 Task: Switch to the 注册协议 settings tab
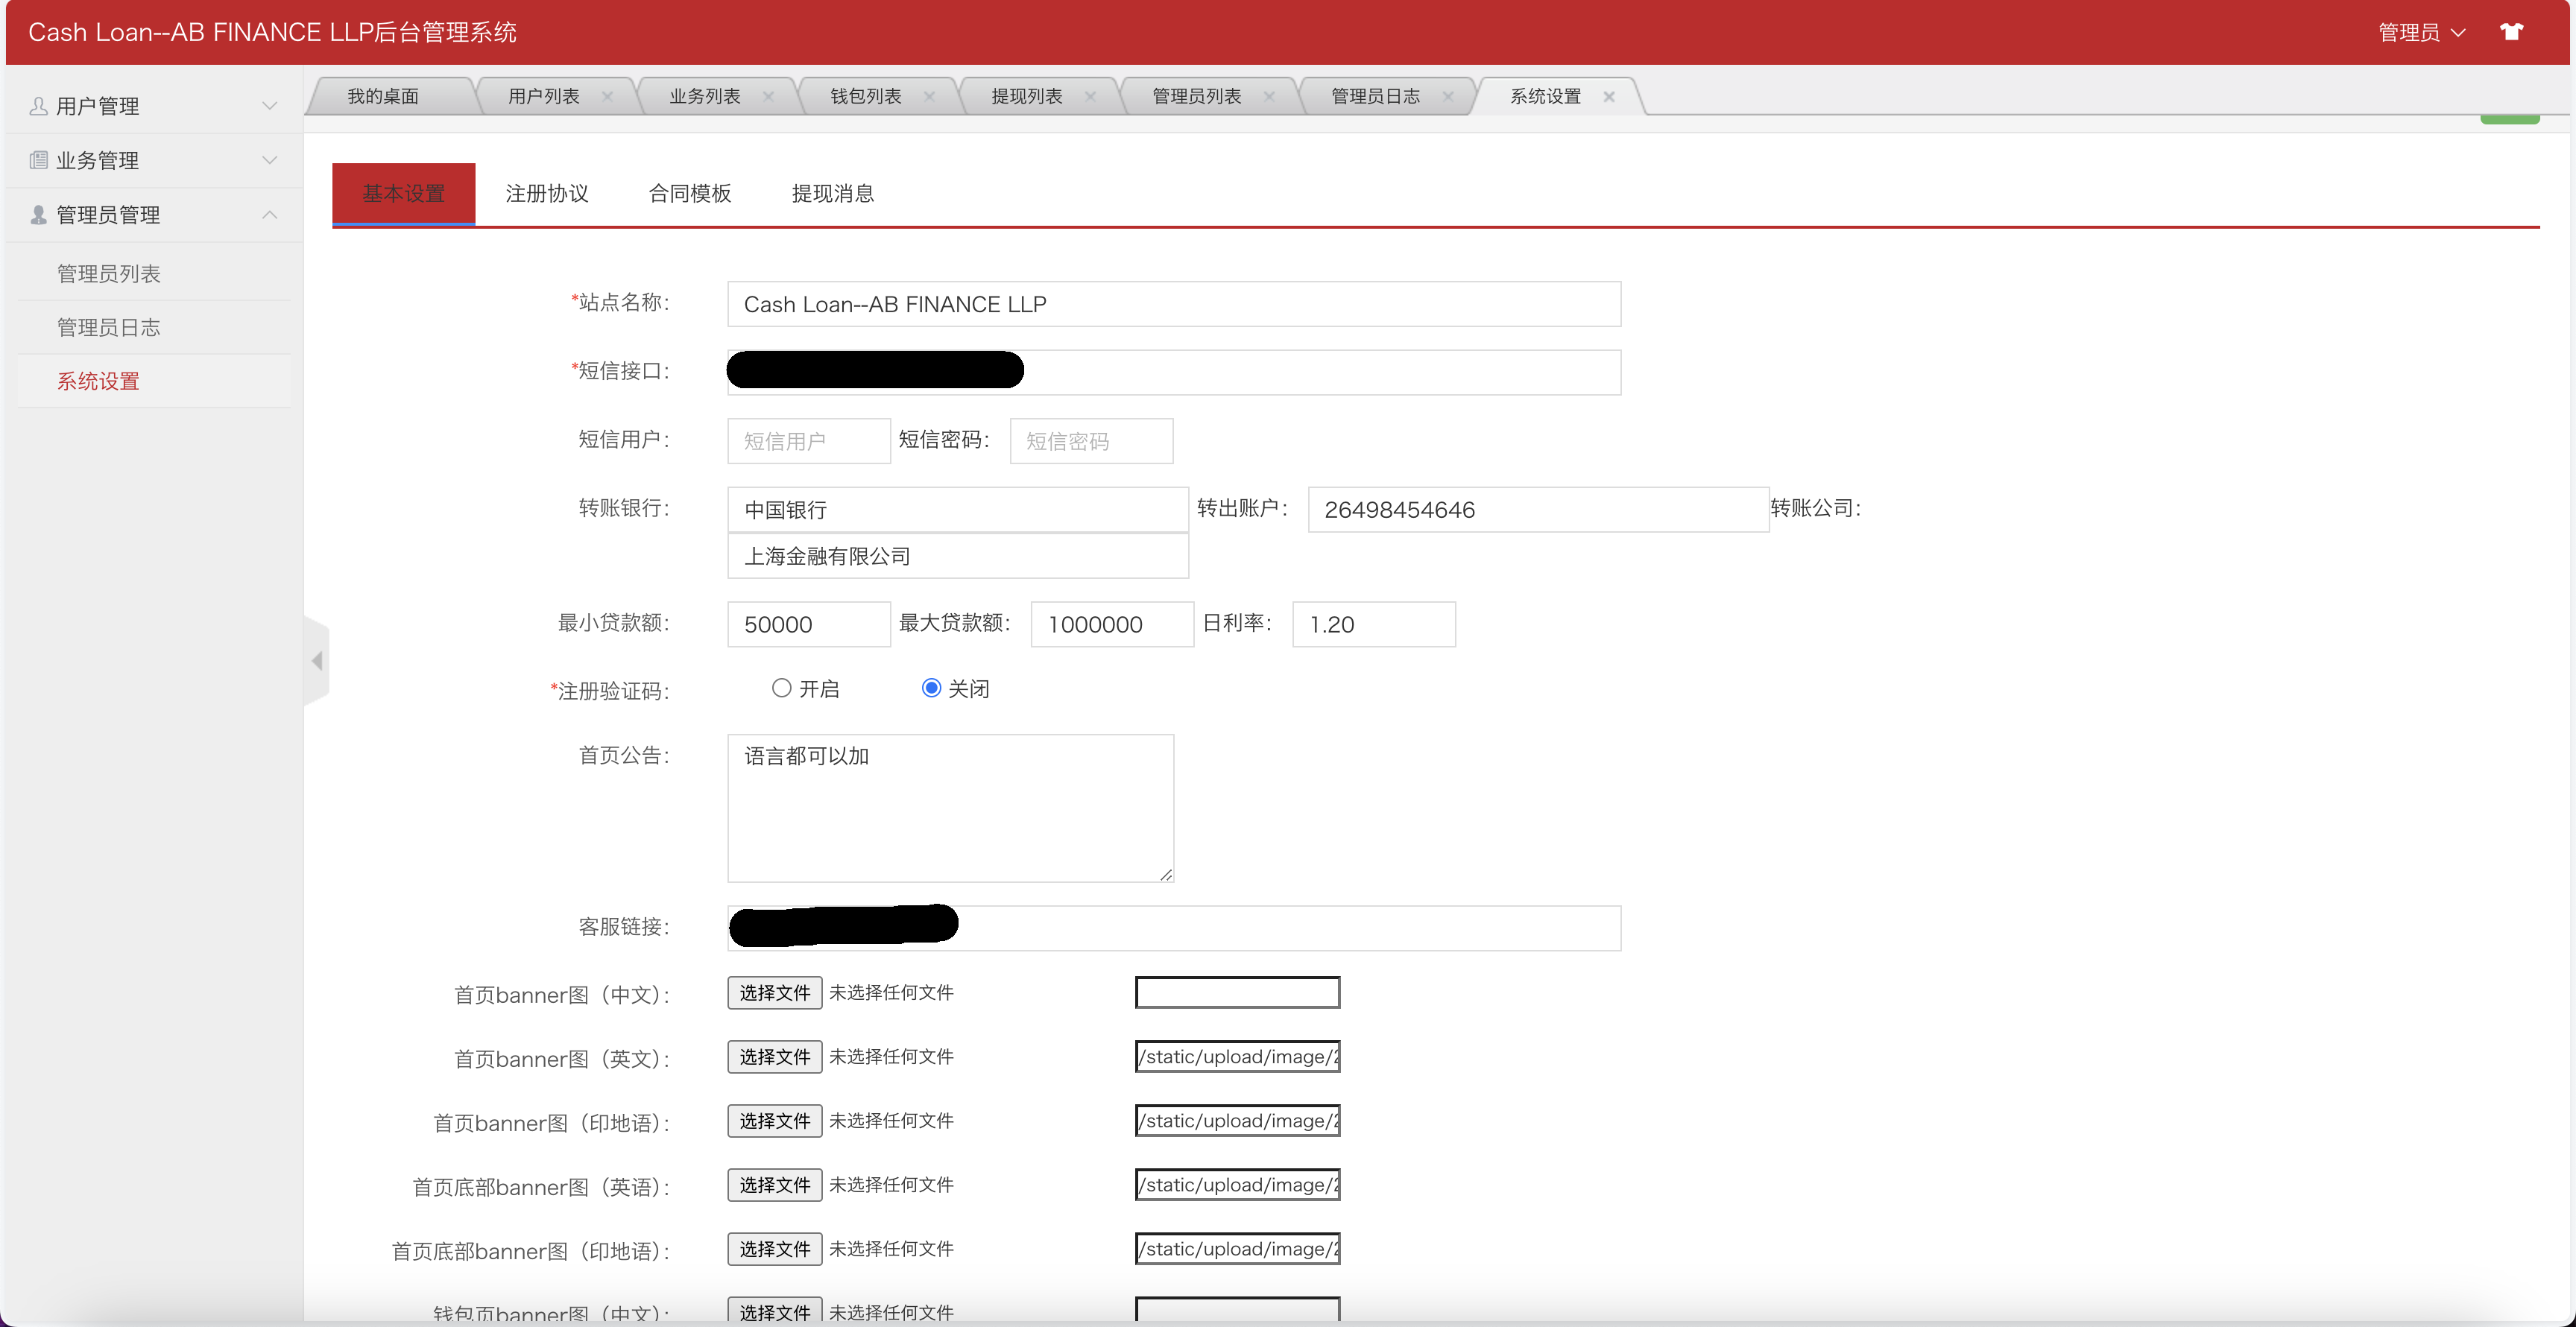pos(547,194)
